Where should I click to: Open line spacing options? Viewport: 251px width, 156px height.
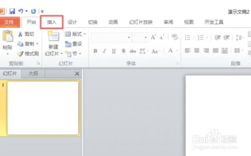pos(239,37)
